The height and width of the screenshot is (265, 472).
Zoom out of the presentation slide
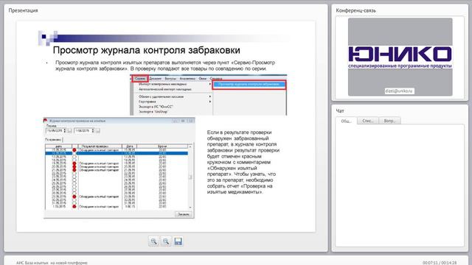pyautogui.click(x=166, y=241)
